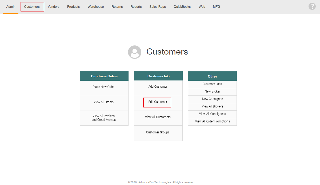The image size is (320, 185).
Task: Click Add Customer
Action: [x=158, y=87]
